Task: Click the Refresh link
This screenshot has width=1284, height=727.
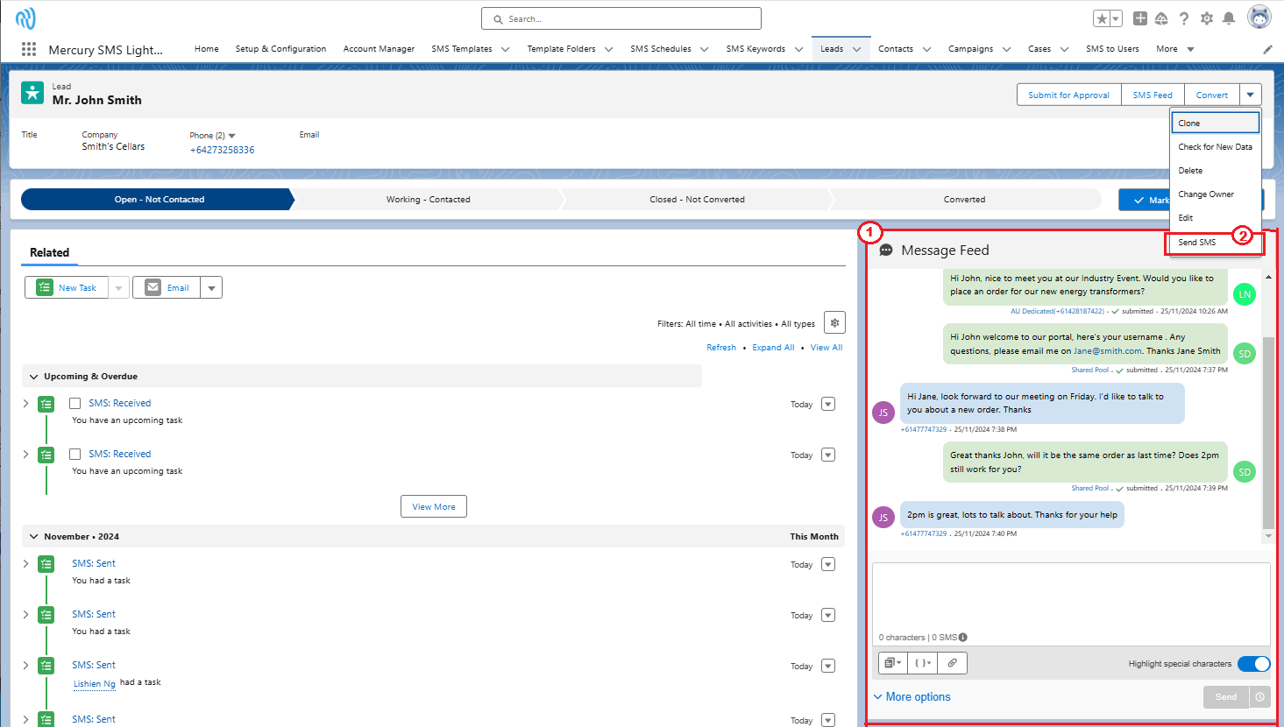Action: click(x=721, y=348)
